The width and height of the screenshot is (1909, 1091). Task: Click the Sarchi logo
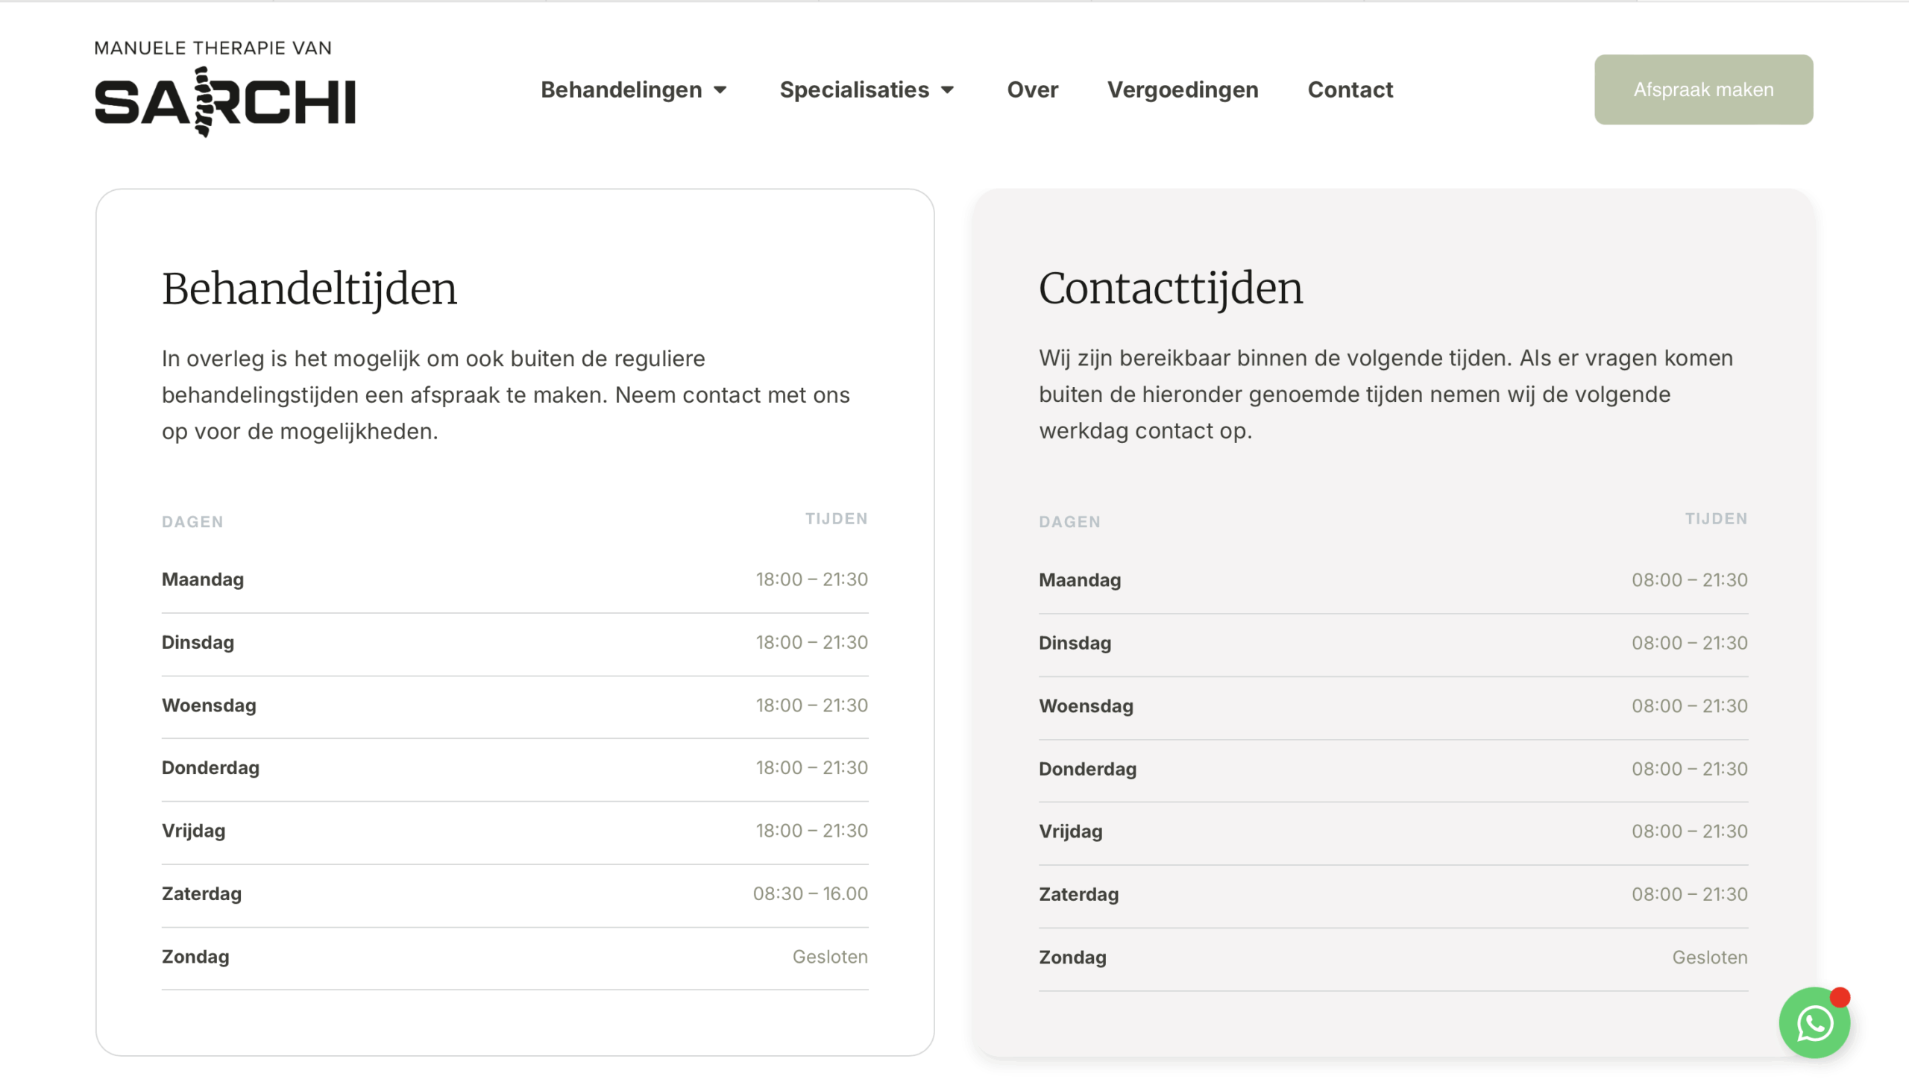pyautogui.click(x=224, y=101)
